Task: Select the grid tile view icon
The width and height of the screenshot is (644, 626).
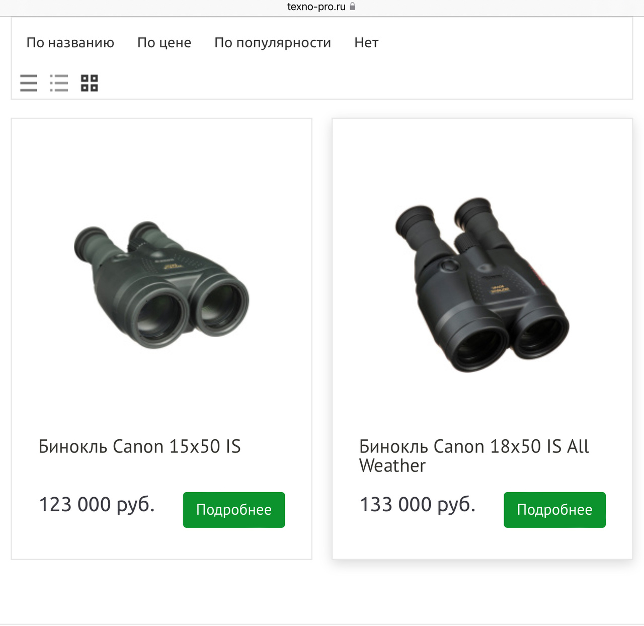Action: click(90, 83)
